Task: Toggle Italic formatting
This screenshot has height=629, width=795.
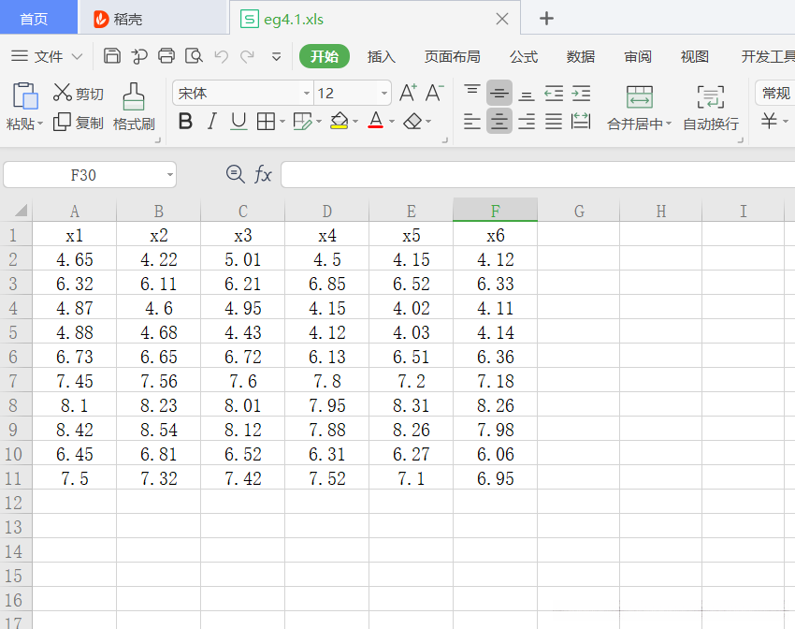Action: (211, 122)
